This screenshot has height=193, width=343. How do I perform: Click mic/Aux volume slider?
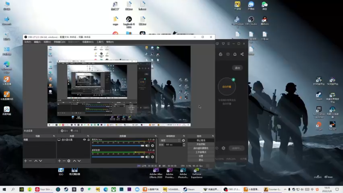(118, 145)
